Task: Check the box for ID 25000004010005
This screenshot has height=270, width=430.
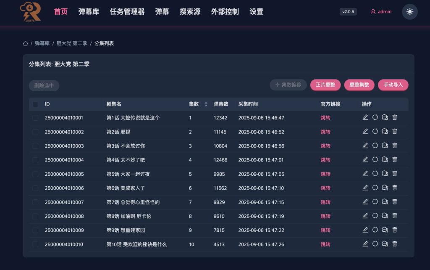Action: [x=35, y=174]
